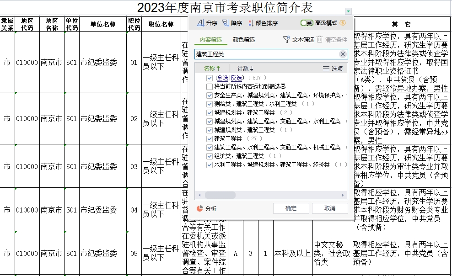This screenshot has height=276, width=452.
Task: Uncheck the 安全生产类，城建规划类 item checkbox
Action: pos(210,95)
